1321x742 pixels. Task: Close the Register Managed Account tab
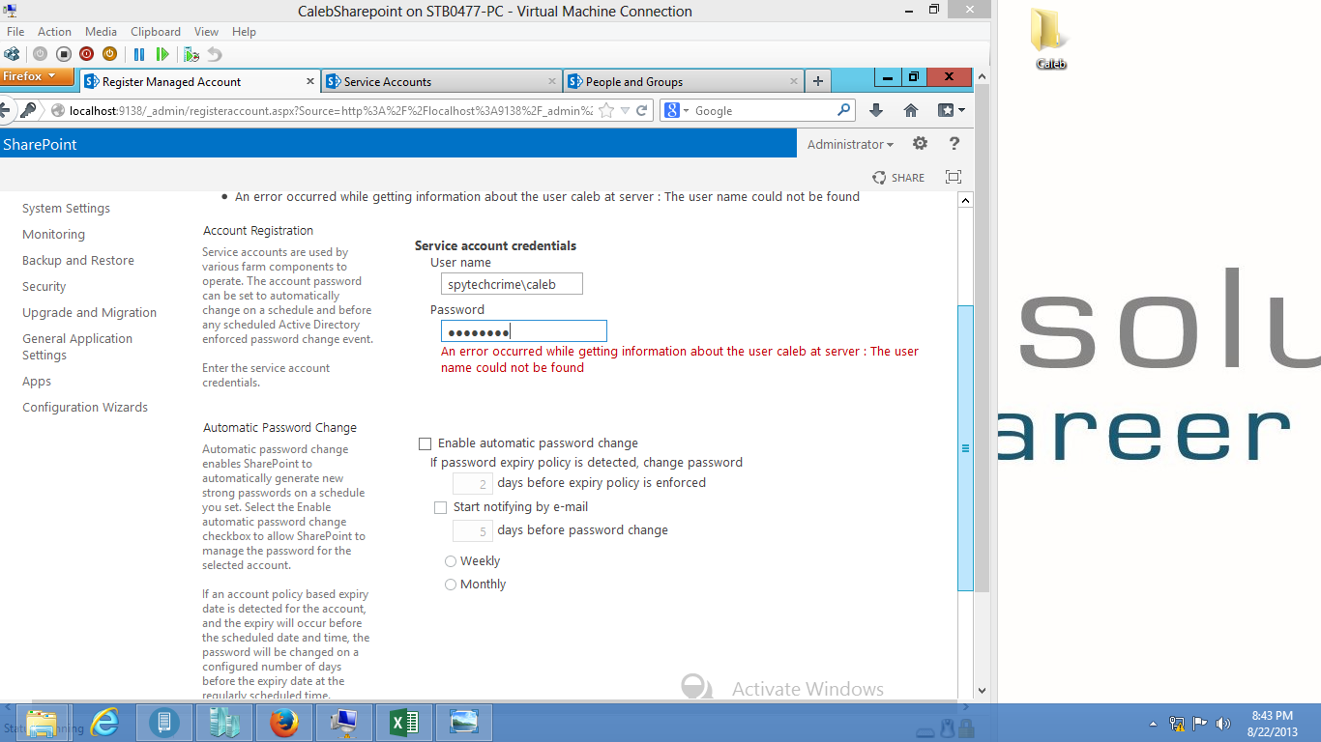click(310, 81)
